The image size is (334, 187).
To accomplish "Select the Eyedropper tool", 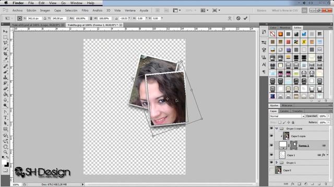I will (x=5, y=60).
